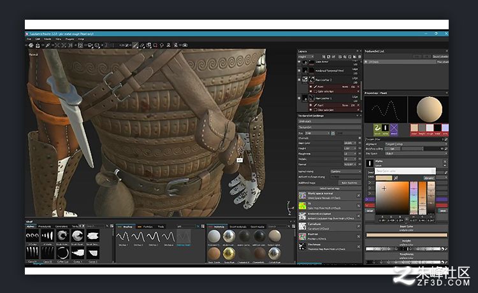This screenshot has width=478, height=293.
Task: Click the camera icon in main toolbar
Action: click(185, 45)
